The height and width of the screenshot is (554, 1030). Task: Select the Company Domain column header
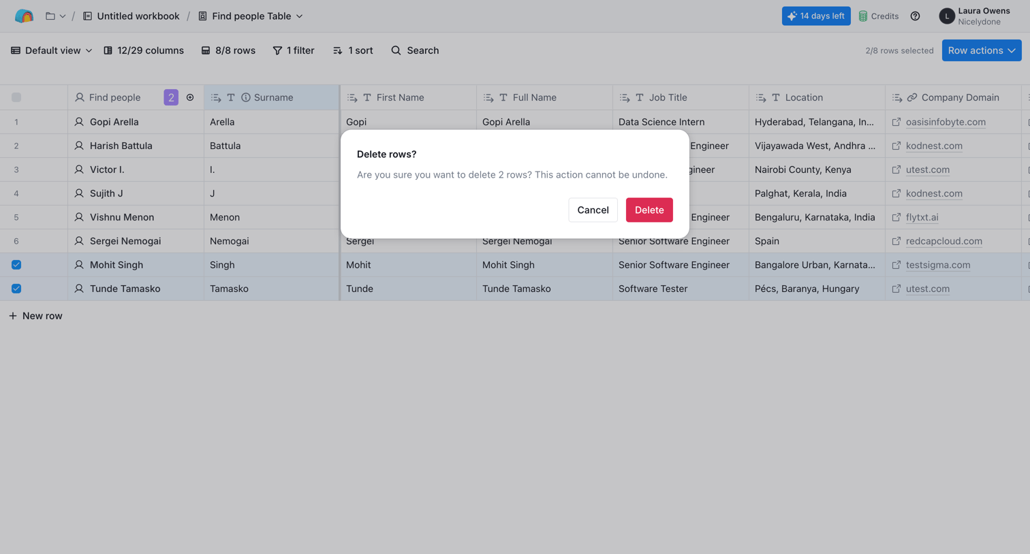(953, 97)
